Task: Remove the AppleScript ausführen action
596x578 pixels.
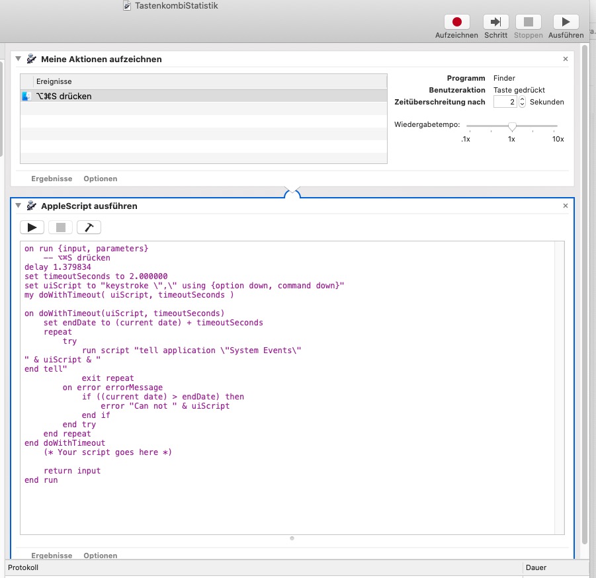Action: [565, 206]
